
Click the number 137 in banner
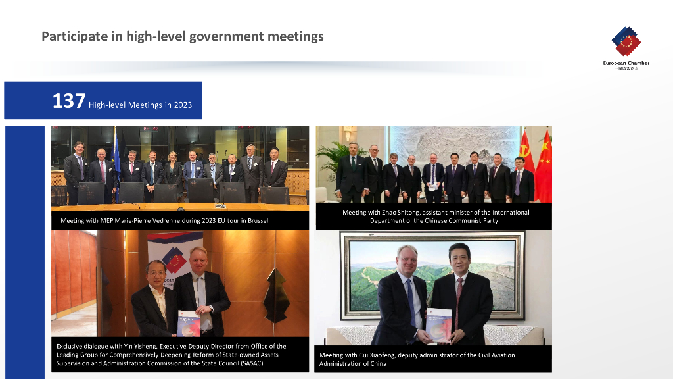(68, 101)
